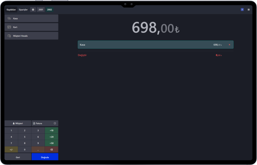Viewport: 257px width, 165px height.
Task: Open the Müşteri customer selector
Action: pyautogui.click(x=18, y=123)
